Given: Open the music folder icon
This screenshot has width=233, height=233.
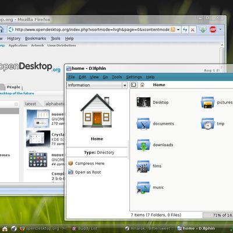Looking at the screenshot, I should pyautogui.click(x=143, y=188).
